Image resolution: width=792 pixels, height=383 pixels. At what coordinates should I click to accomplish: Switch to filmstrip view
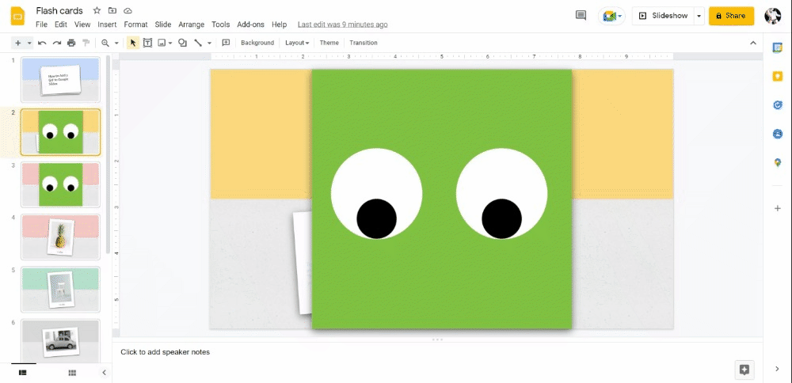click(x=23, y=373)
